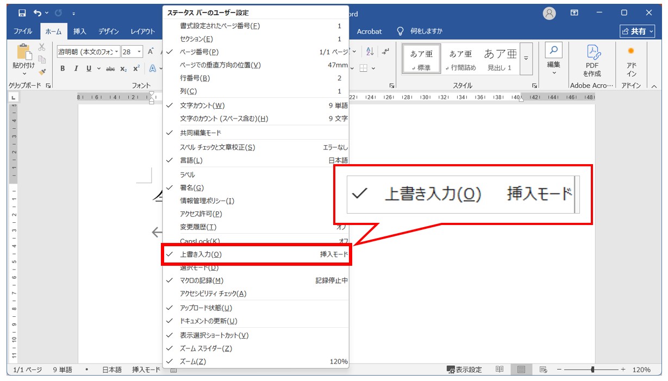Viewport: 668px width, 381px height.
Task: Click the Save icon in the title bar
Action: point(22,13)
